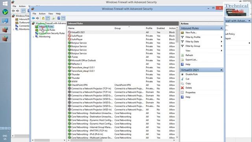Image resolution: width=252 pixels, height=142 pixels.
Task: Expand Monitoring node in background window tree
Action: coord(13,29)
